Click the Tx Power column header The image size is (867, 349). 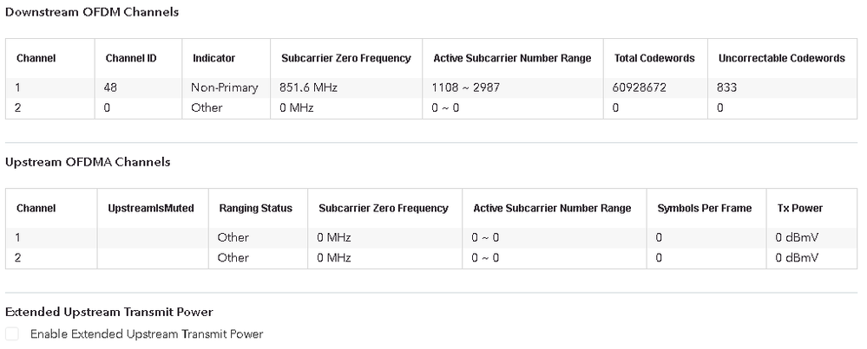point(799,208)
